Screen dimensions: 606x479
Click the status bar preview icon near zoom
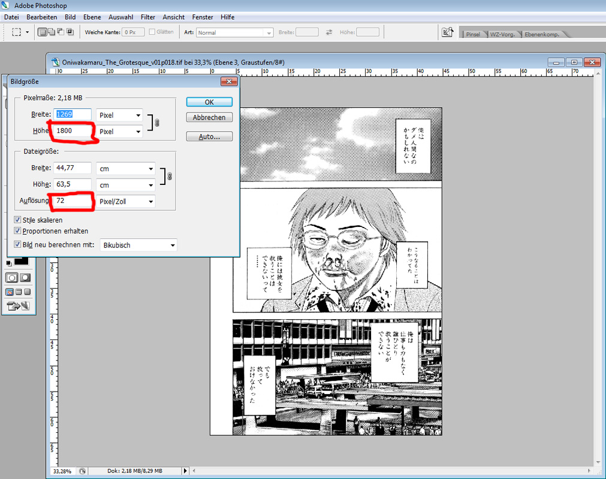pyautogui.click(x=82, y=471)
